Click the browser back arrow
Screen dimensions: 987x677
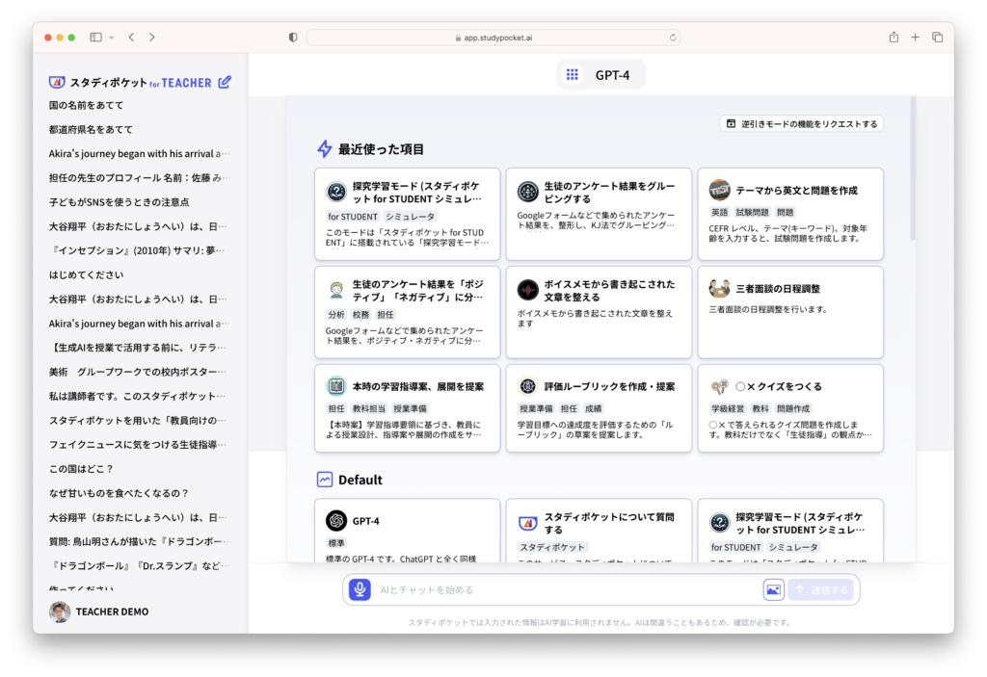(x=131, y=38)
